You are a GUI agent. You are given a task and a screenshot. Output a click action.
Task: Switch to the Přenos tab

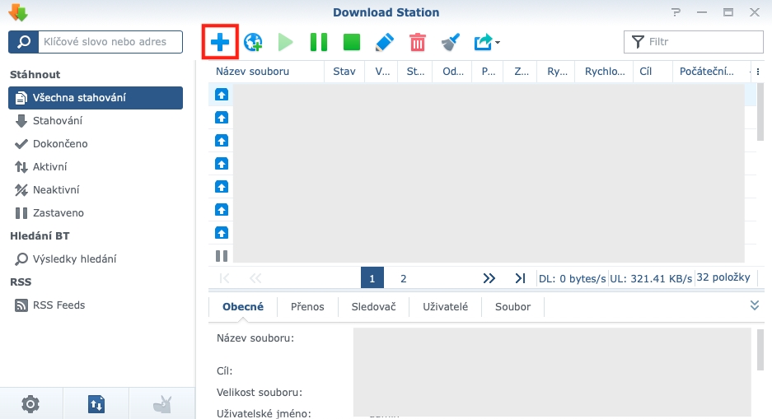click(x=307, y=306)
